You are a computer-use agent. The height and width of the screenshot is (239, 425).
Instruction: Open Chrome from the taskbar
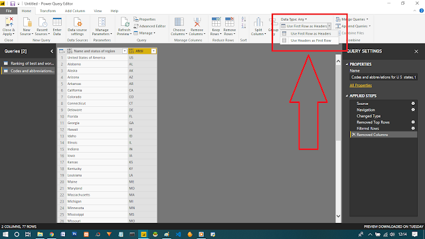coord(52,234)
